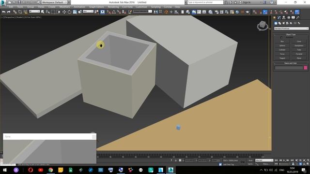310x174 pixels.
Task: Open the Help menu
Action: pyautogui.click(x=177, y=7)
